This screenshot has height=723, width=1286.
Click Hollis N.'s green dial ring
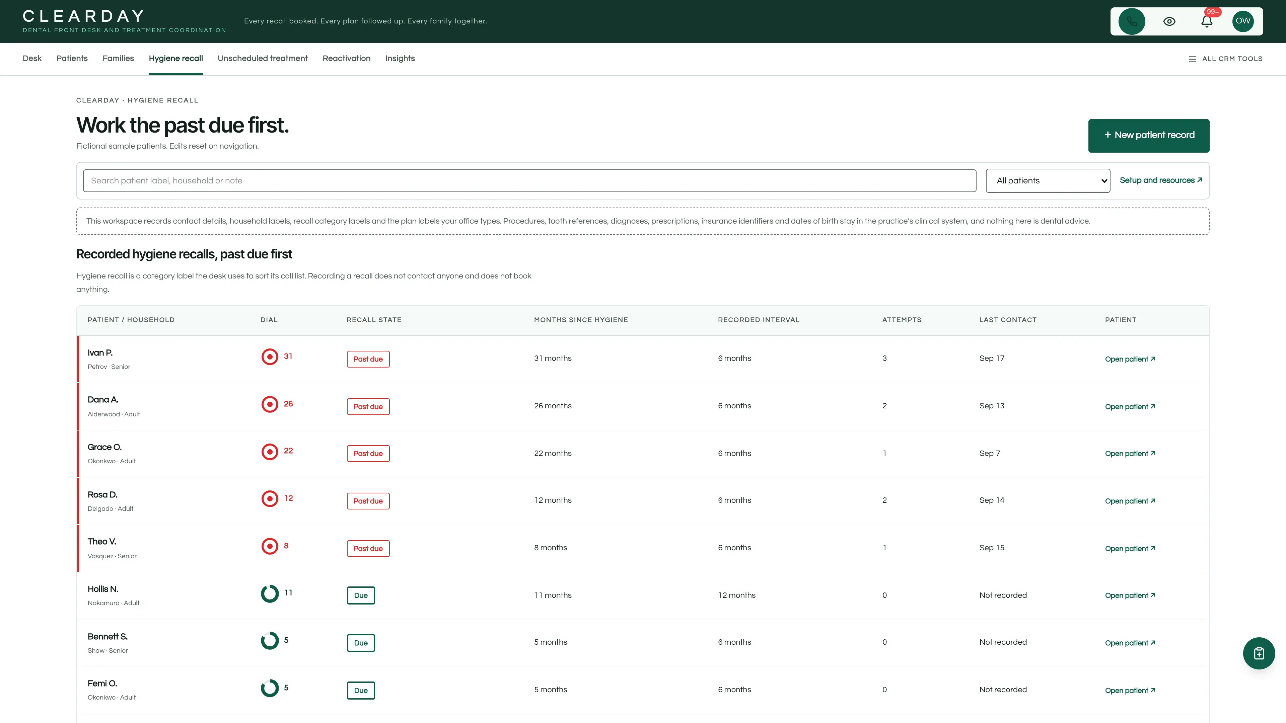point(270,593)
